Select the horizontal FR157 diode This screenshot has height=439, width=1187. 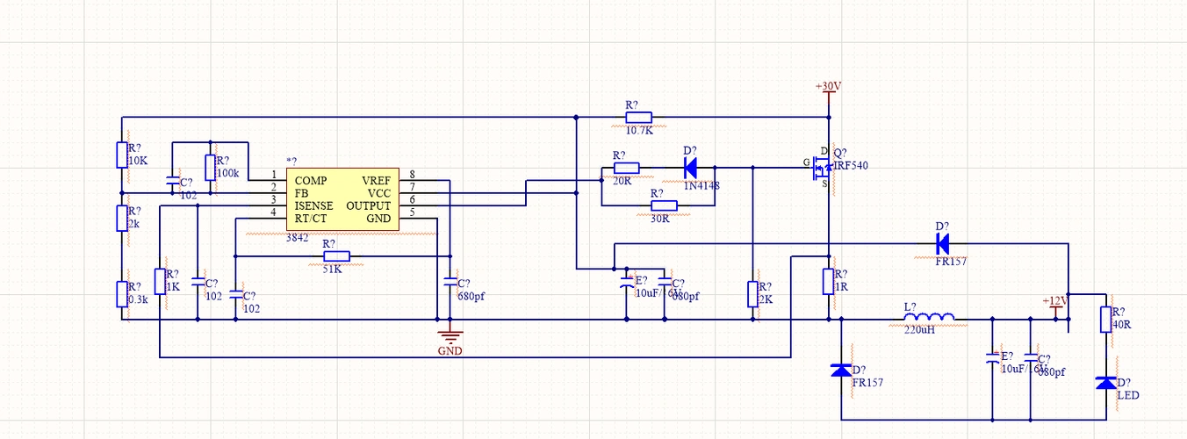click(942, 243)
